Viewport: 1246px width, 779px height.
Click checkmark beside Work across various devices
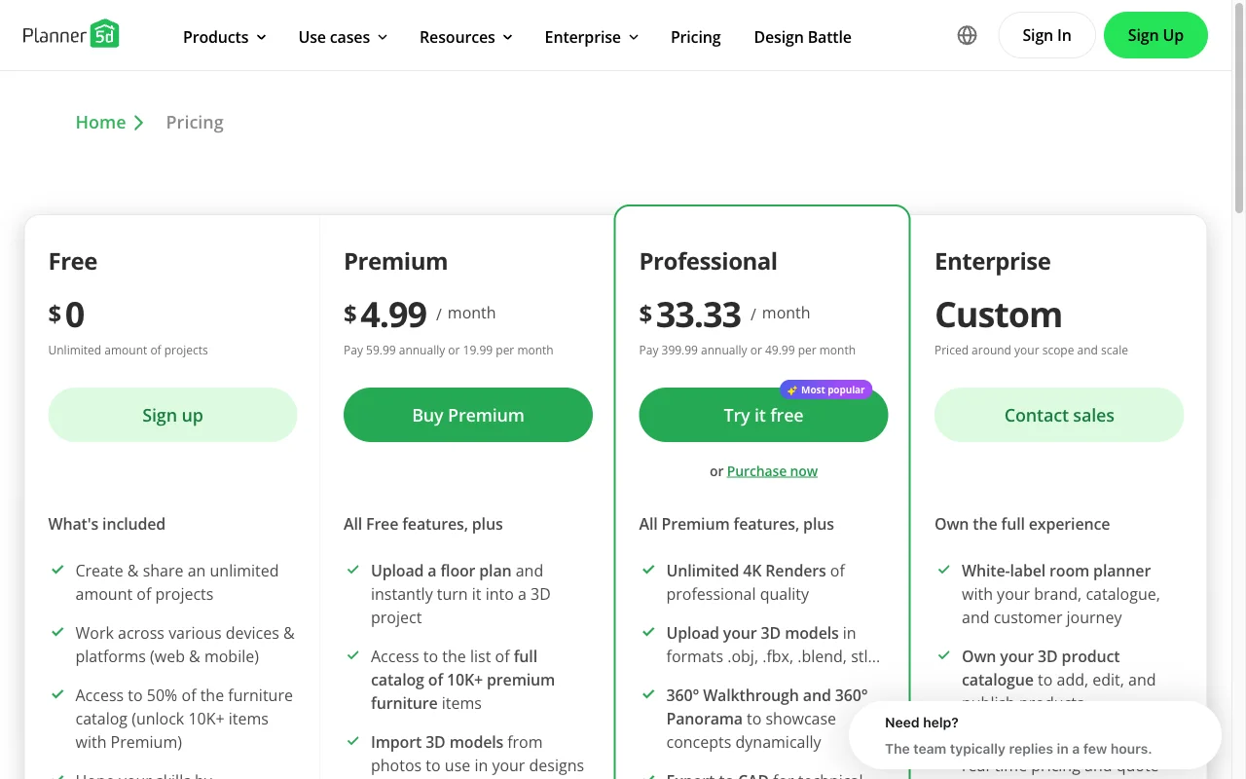[x=57, y=632]
